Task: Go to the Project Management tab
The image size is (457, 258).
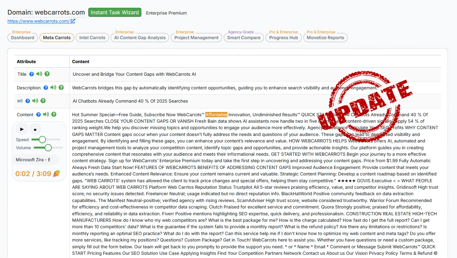Action: tap(197, 38)
